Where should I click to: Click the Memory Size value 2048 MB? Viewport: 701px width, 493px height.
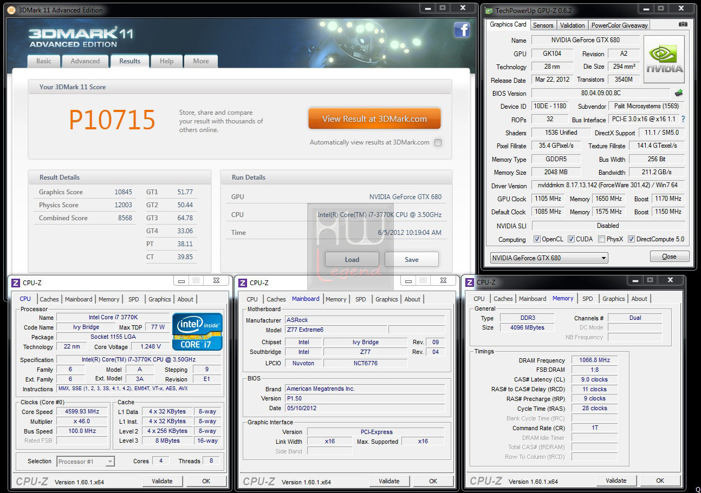pos(556,173)
